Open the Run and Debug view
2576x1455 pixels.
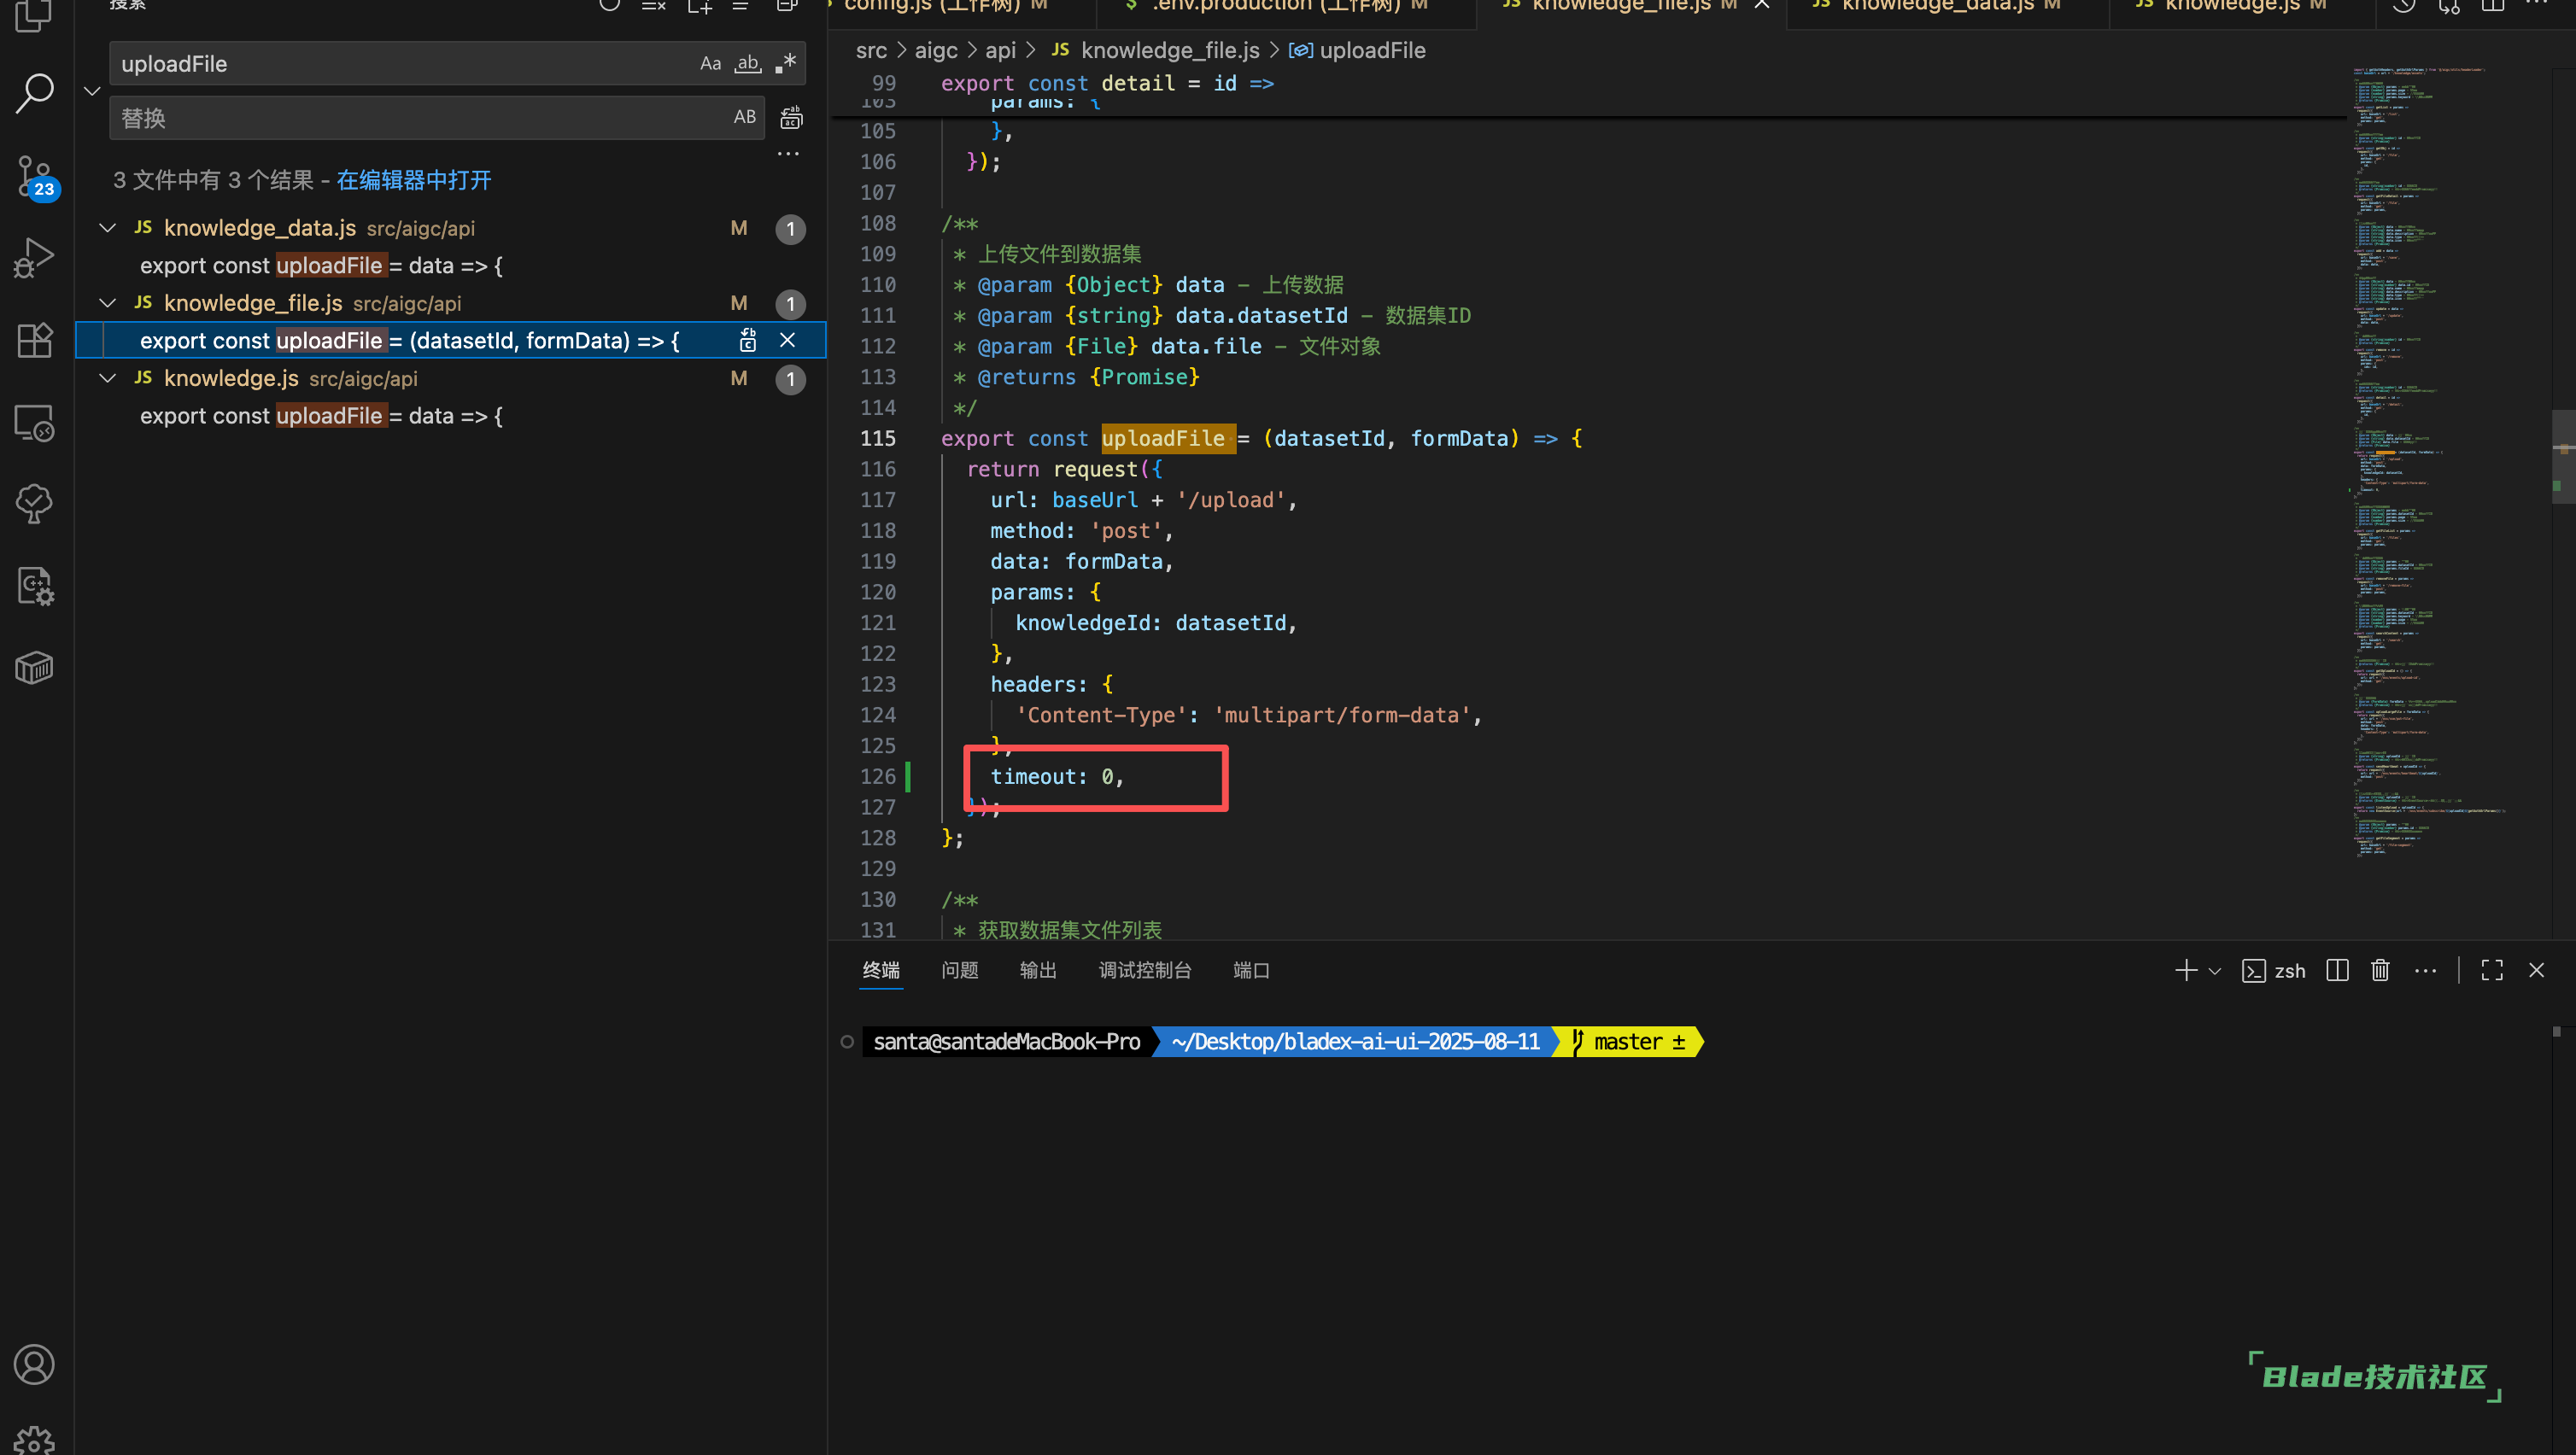click(35, 257)
